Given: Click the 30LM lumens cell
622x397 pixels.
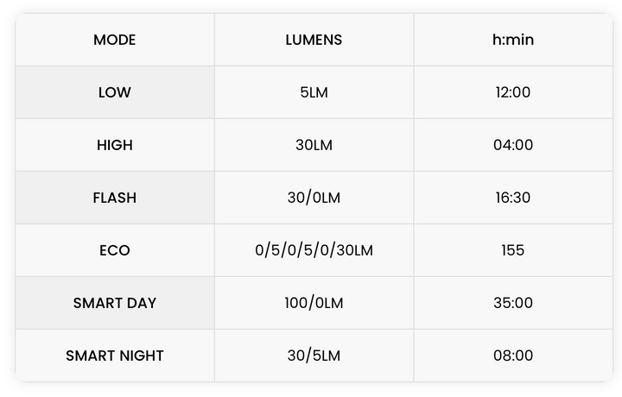Looking at the screenshot, I should tap(314, 145).
